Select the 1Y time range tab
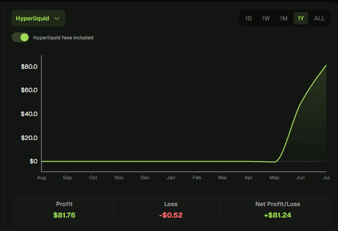 coord(301,18)
